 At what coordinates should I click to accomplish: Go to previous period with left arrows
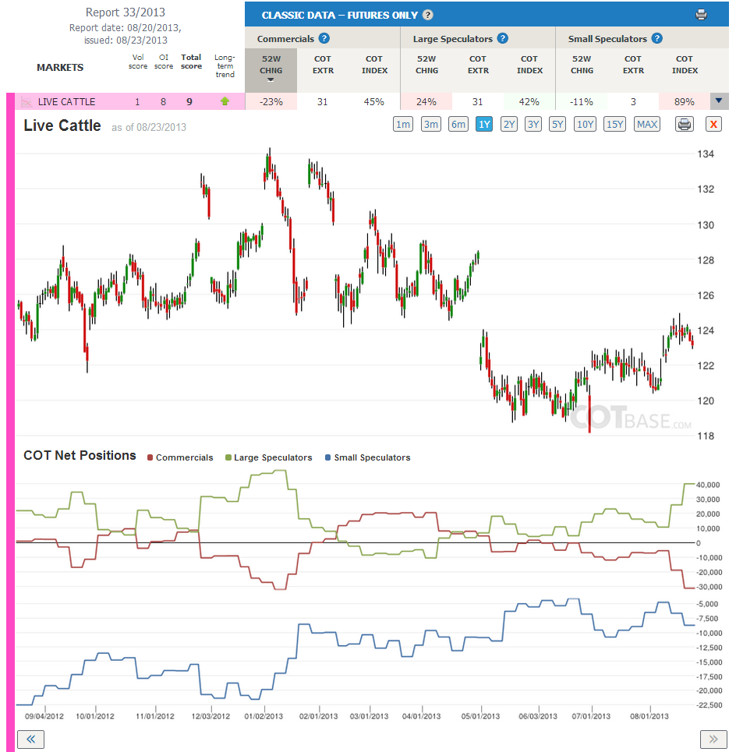point(30,739)
